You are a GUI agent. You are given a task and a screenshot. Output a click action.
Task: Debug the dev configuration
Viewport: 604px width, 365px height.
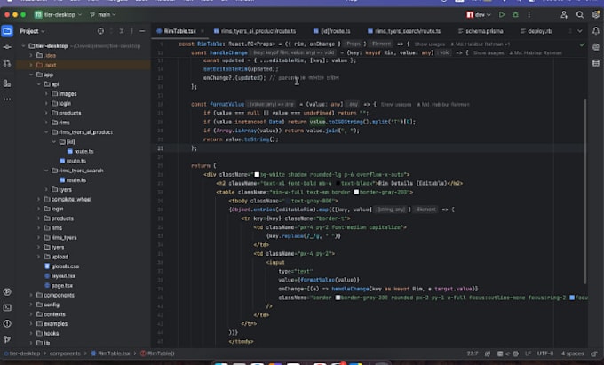tap(515, 14)
